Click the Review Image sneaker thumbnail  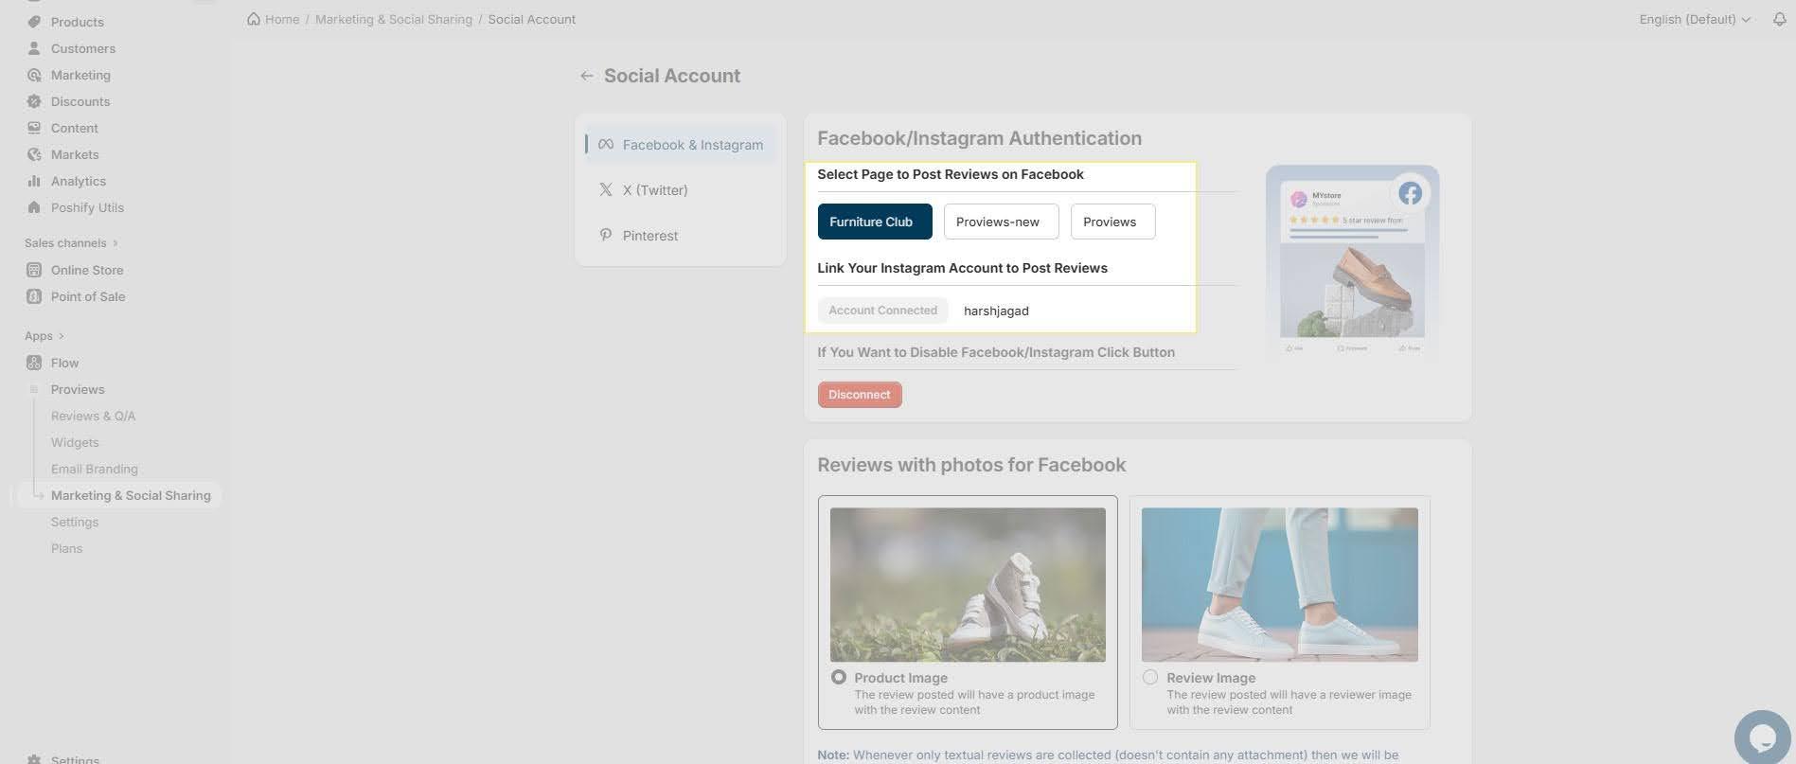1280,584
